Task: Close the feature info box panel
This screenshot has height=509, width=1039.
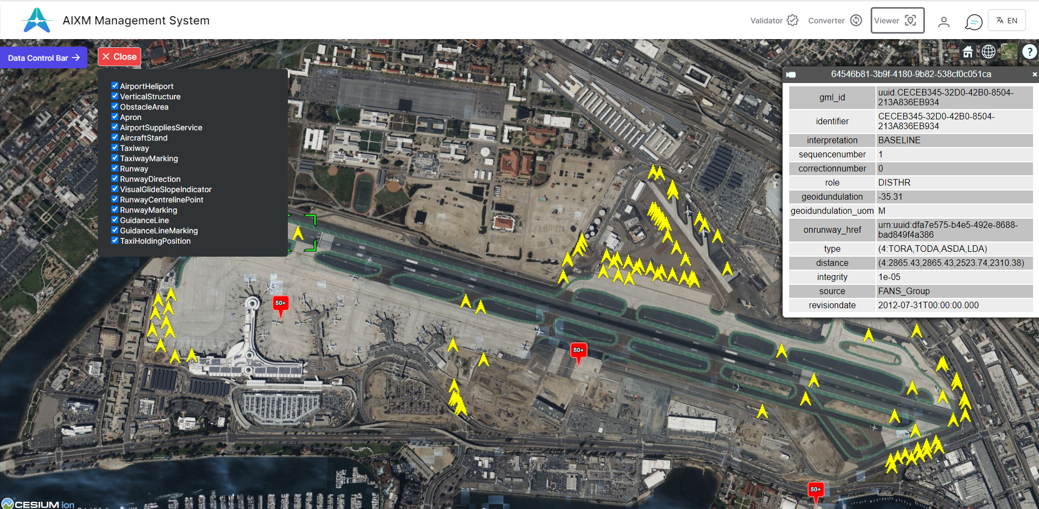Action: point(1034,74)
